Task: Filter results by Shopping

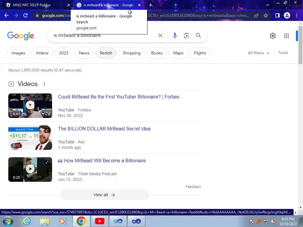Action: click(x=132, y=53)
